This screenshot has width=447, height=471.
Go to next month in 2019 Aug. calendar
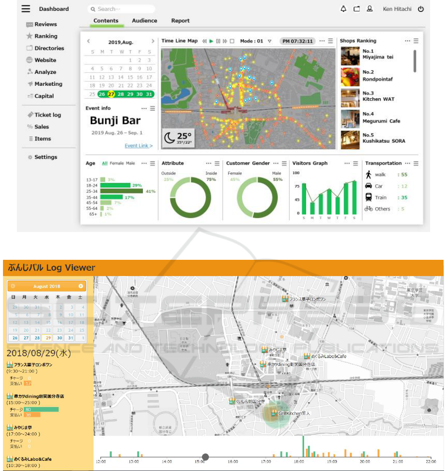coord(153,41)
